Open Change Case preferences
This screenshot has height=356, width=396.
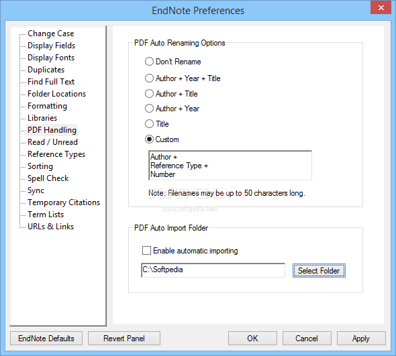coord(51,34)
